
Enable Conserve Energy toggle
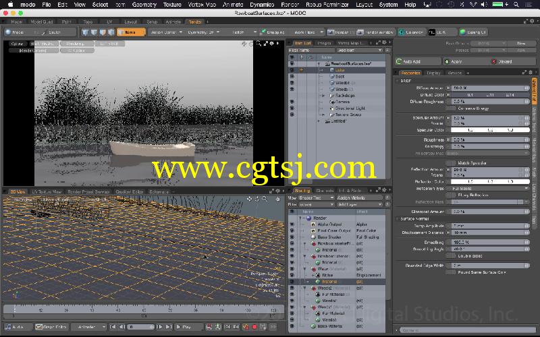click(x=451, y=109)
